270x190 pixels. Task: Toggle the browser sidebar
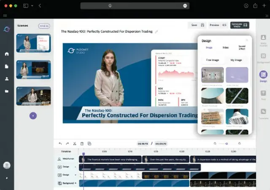pyautogui.click(x=26, y=5)
